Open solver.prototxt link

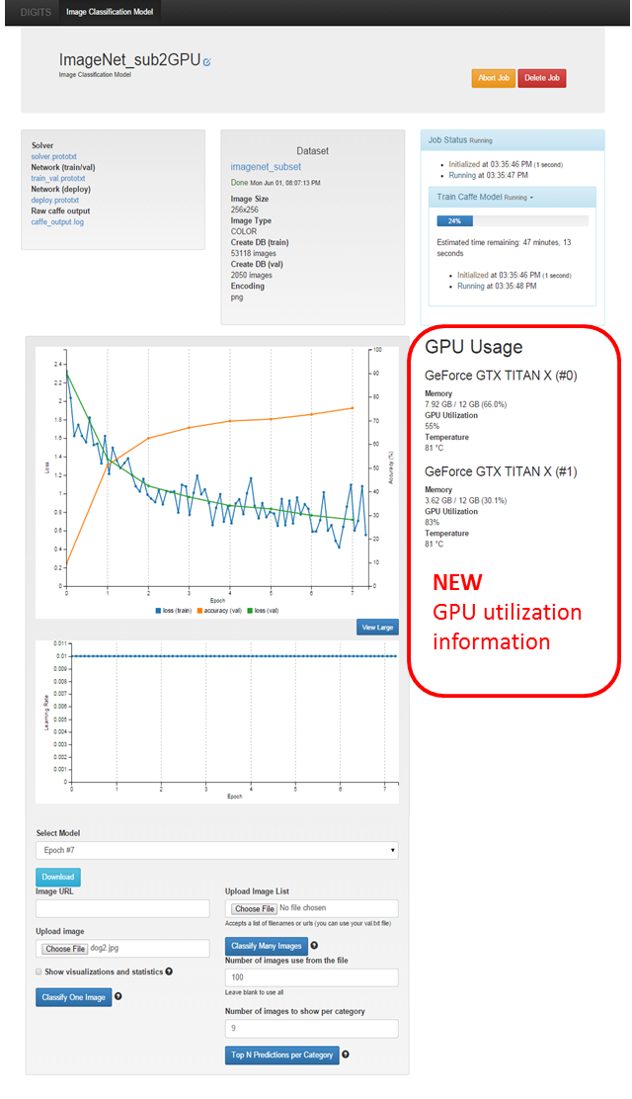tap(54, 156)
